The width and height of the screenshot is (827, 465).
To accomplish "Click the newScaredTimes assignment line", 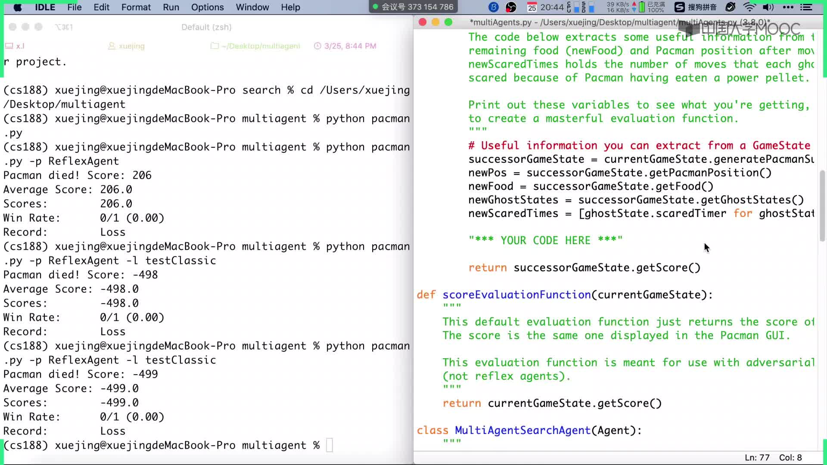I will tap(641, 213).
